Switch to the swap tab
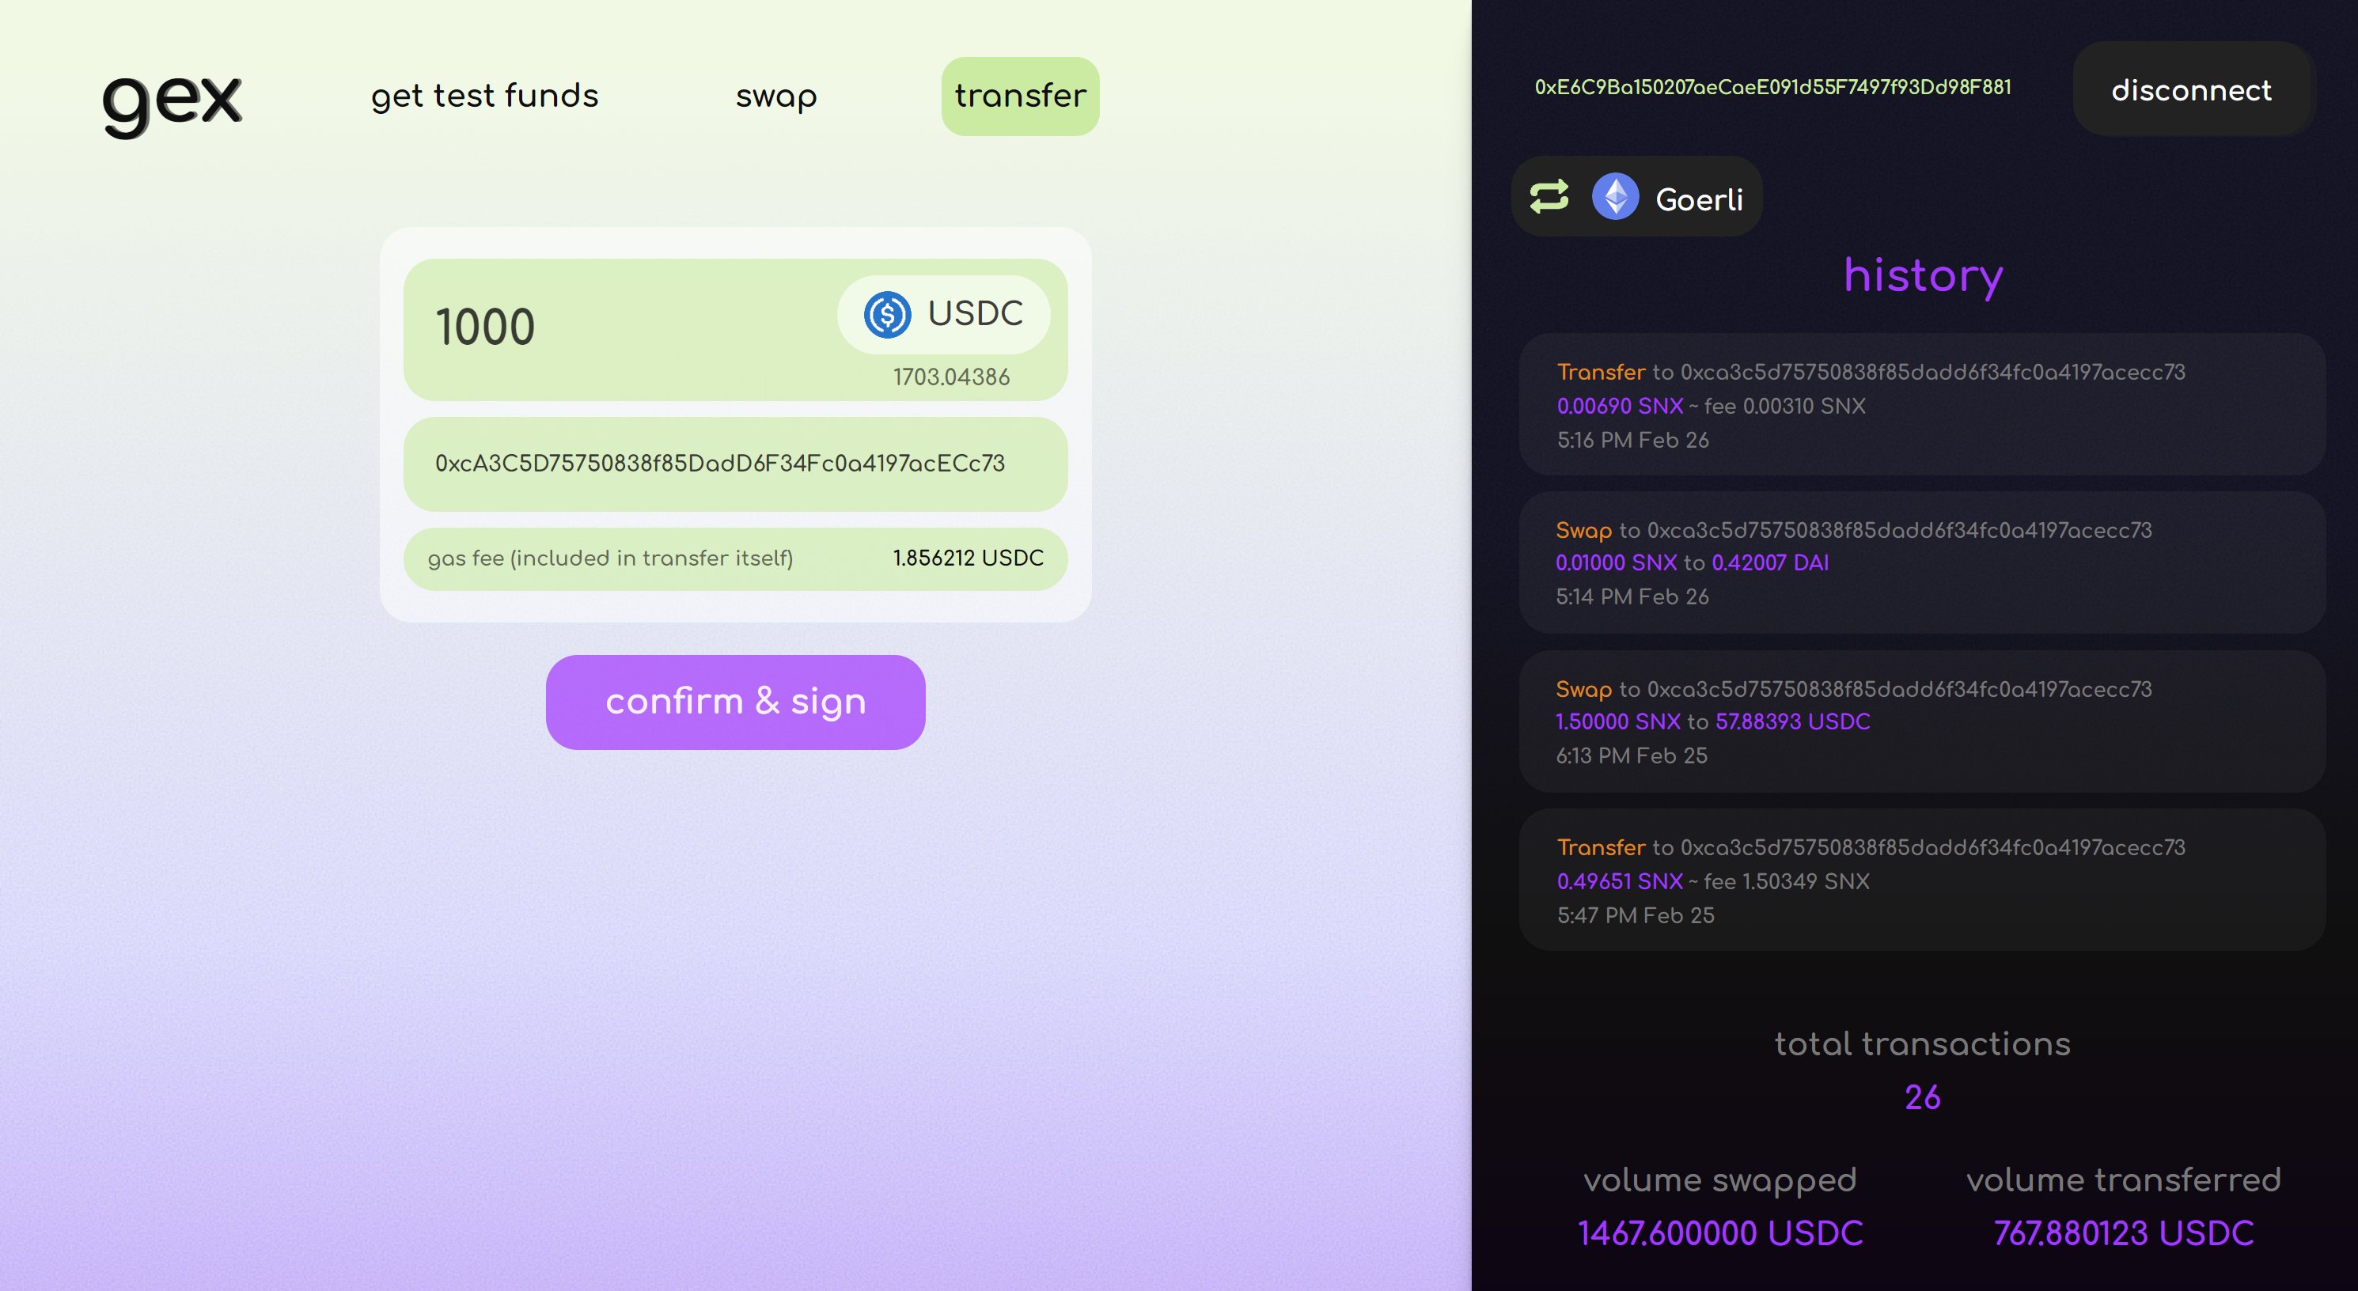This screenshot has height=1291, width=2358. [775, 96]
